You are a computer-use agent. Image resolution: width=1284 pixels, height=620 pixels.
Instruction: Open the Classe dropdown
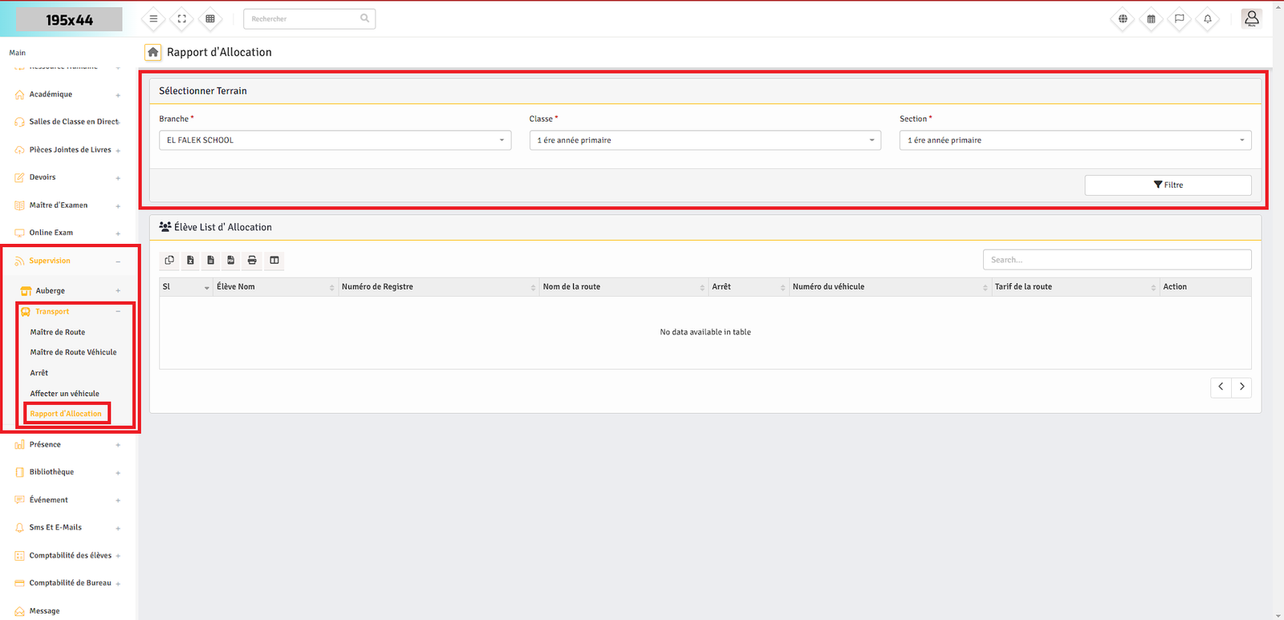tap(705, 140)
